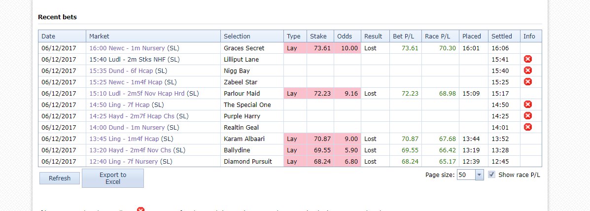590x211 pixels.
Task: Click the red X info icon for Nigg Bay
Action: 528,70
